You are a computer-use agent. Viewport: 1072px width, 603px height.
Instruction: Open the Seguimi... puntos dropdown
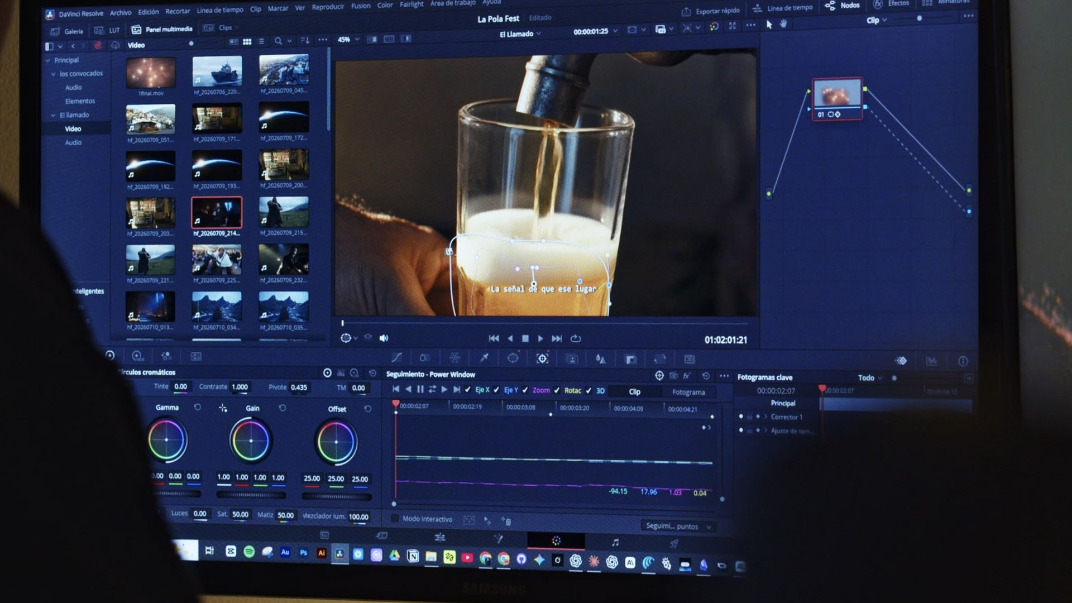[678, 526]
